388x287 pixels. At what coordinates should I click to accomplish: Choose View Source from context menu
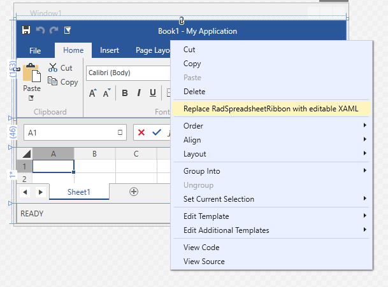[x=271, y=262]
